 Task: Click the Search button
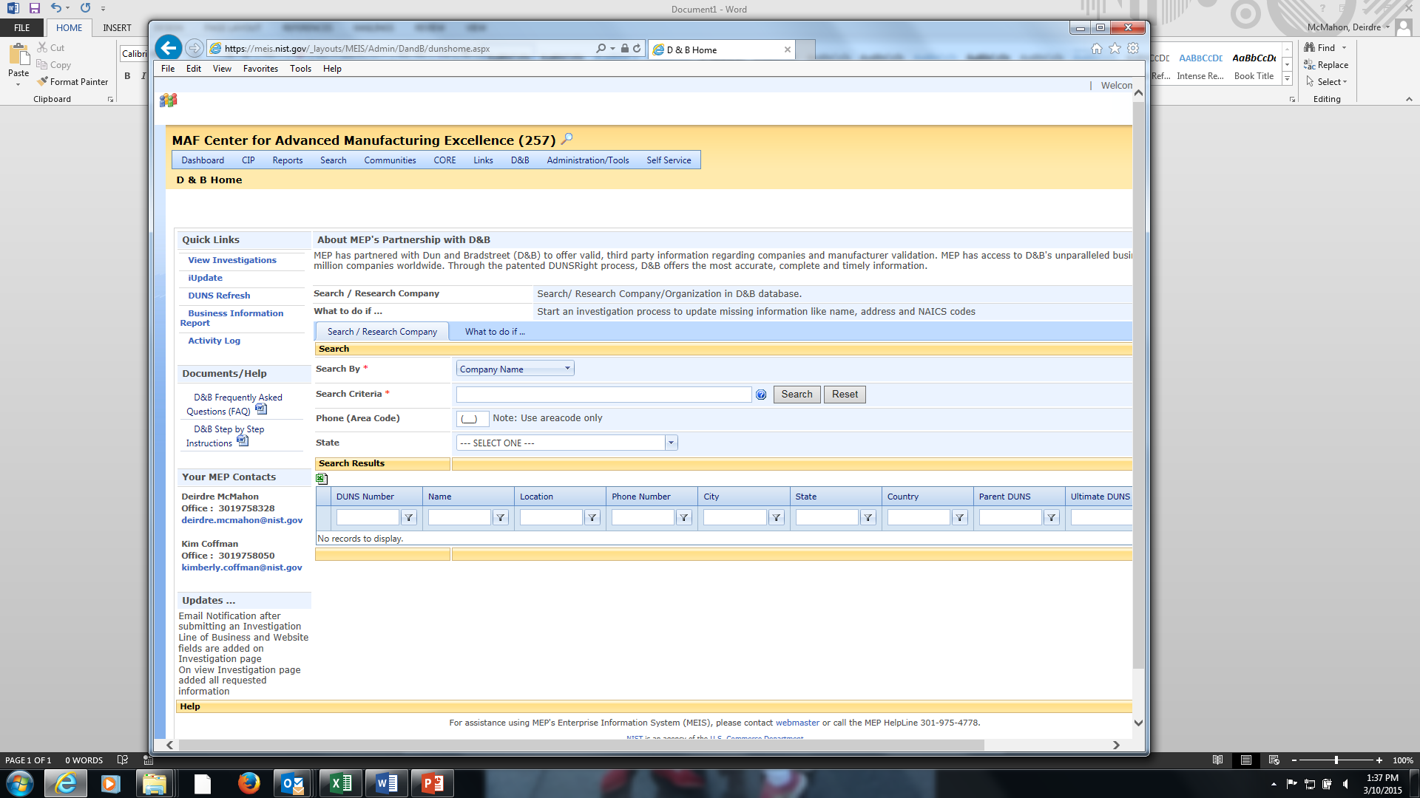(x=797, y=395)
